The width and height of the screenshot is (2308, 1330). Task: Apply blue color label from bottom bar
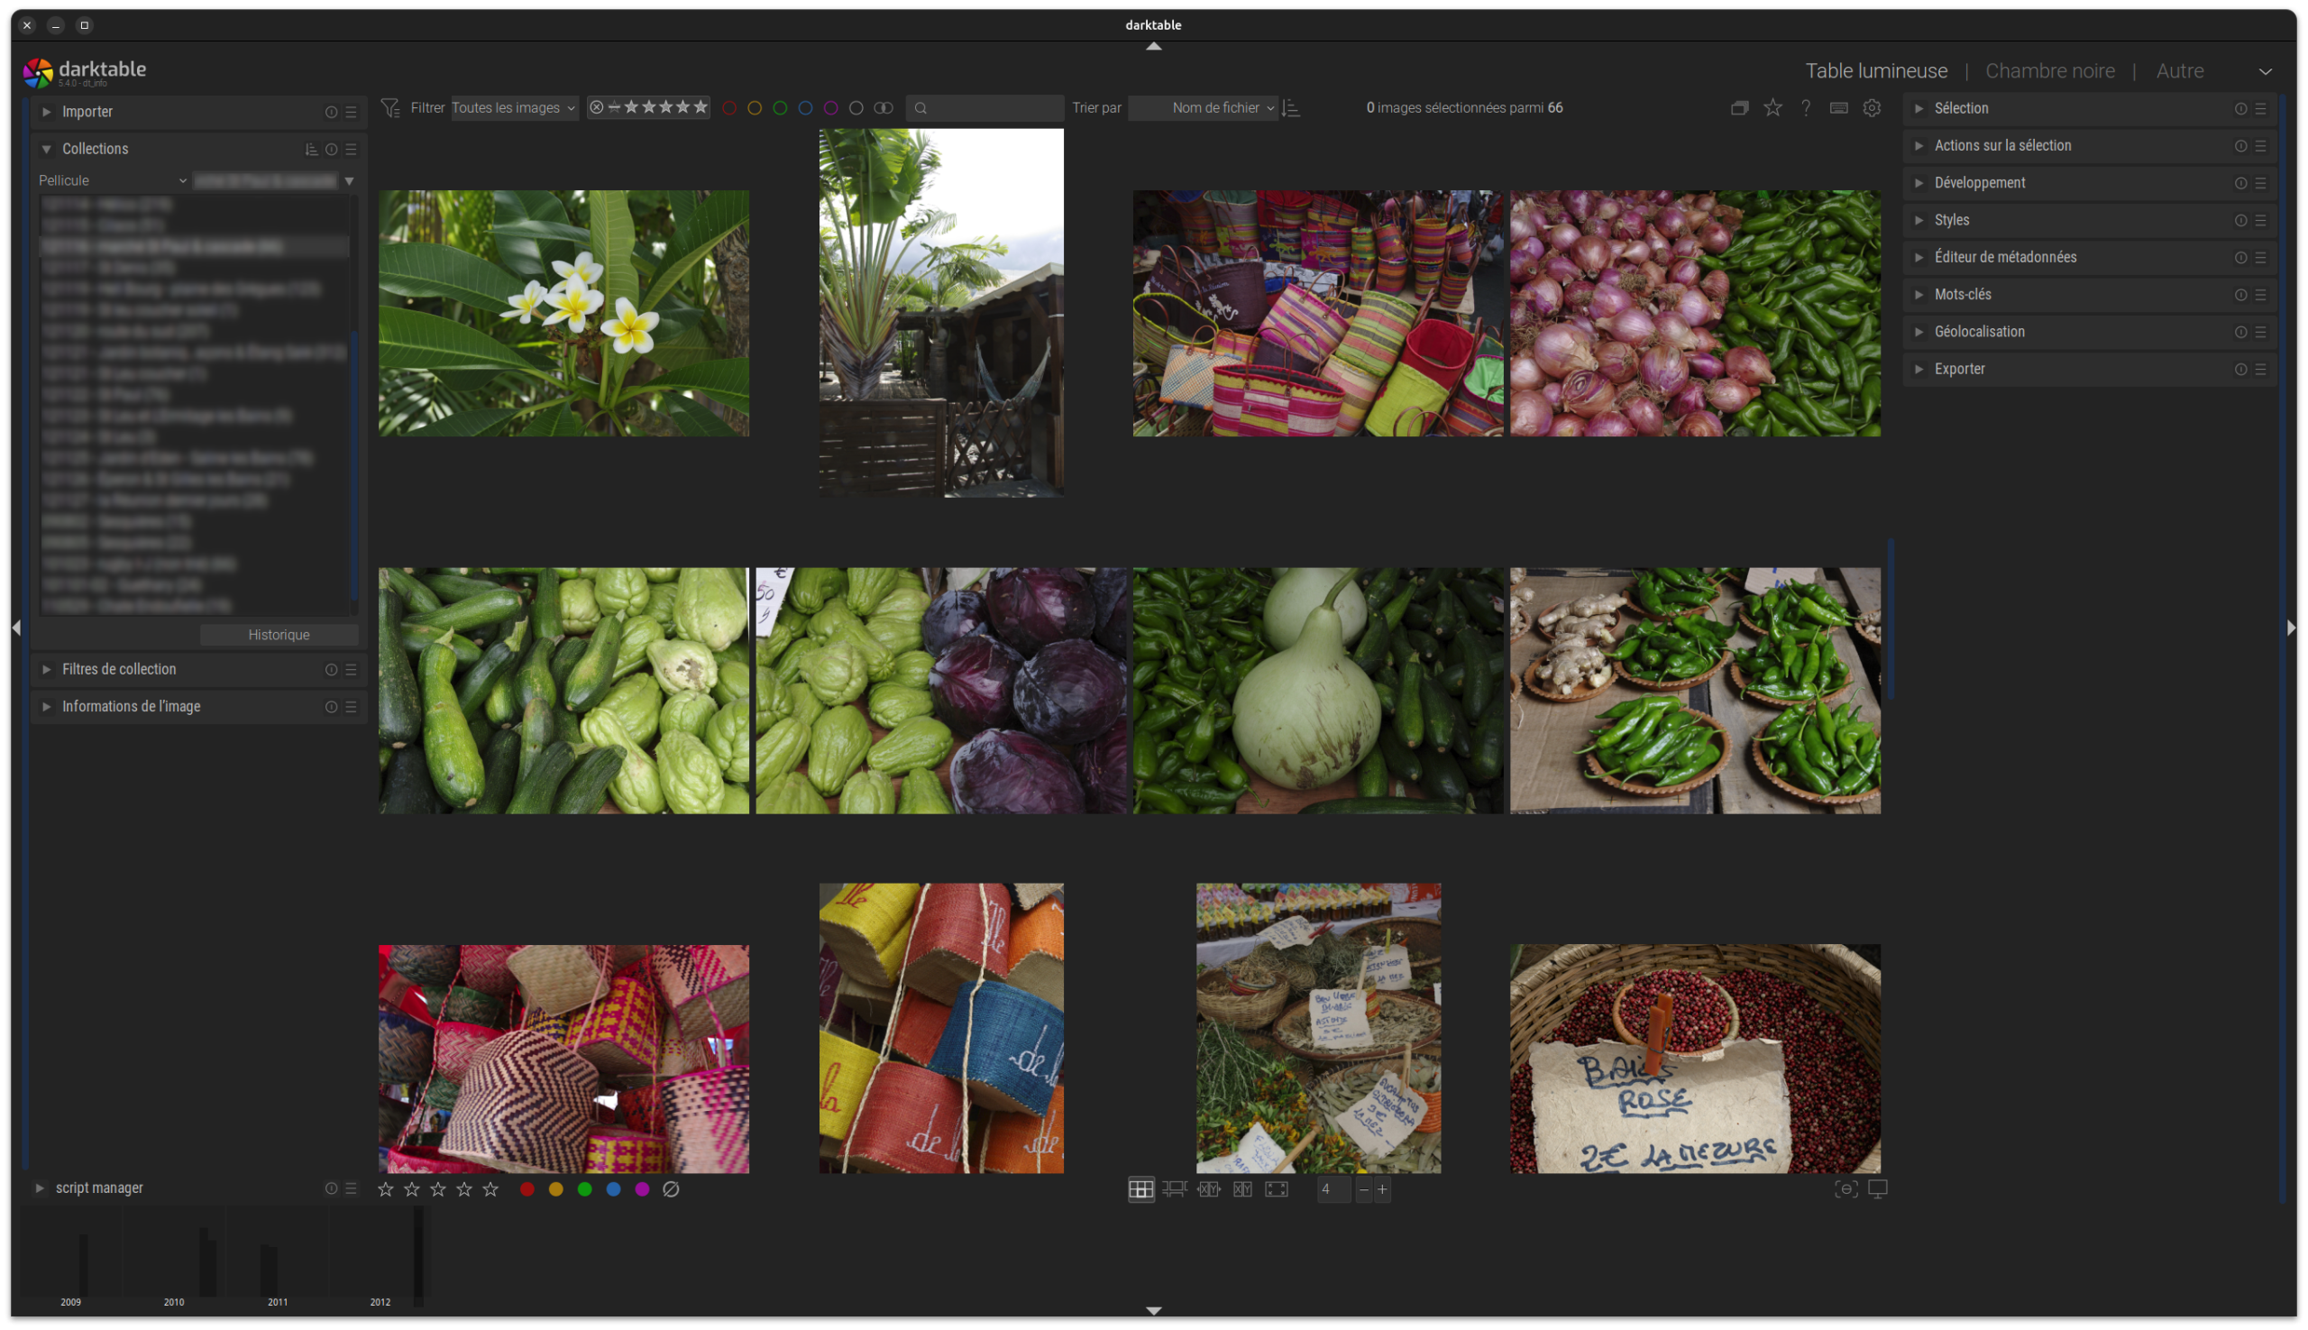click(614, 1188)
